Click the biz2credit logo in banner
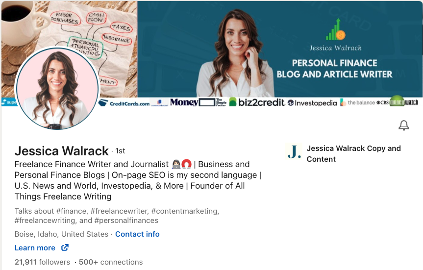The width and height of the screenshot is (423, 270). point(257,102)
